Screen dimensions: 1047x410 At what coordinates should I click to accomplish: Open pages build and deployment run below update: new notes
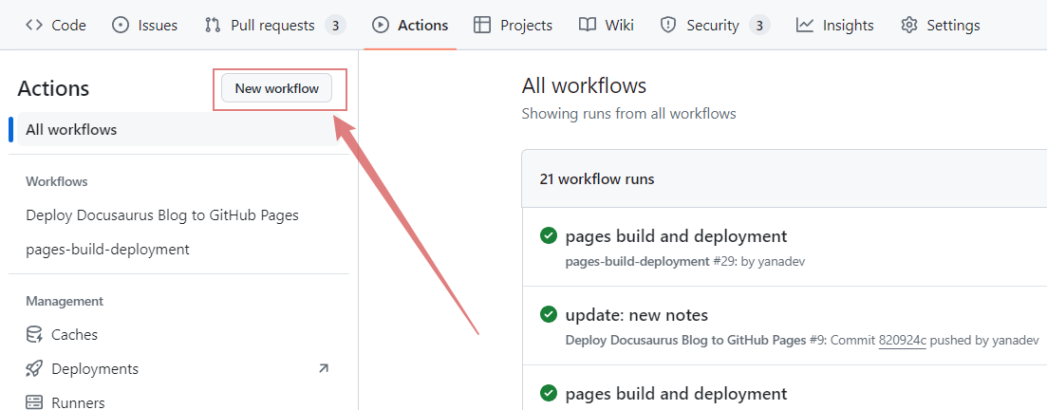(677, 393)
